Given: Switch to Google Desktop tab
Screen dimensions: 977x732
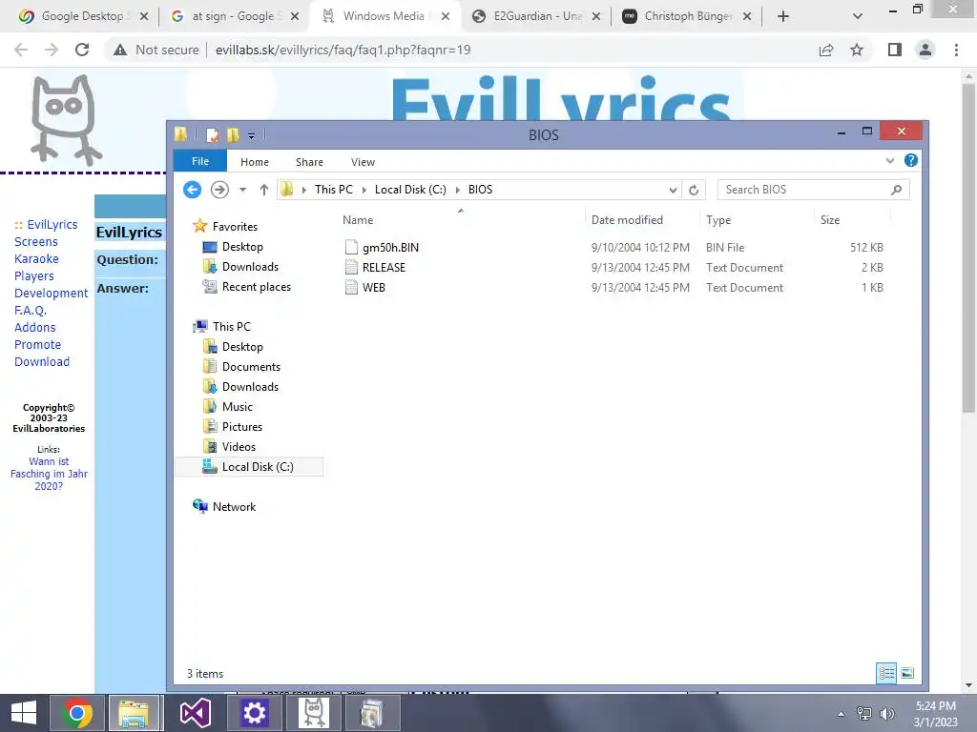Looking at the screenshot, I should [x=84, y=16].
